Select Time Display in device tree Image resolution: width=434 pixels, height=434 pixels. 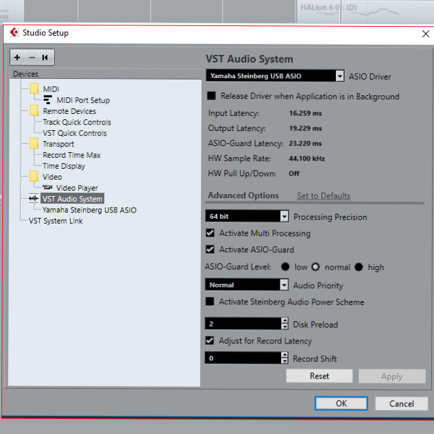(x=64, y=166)
